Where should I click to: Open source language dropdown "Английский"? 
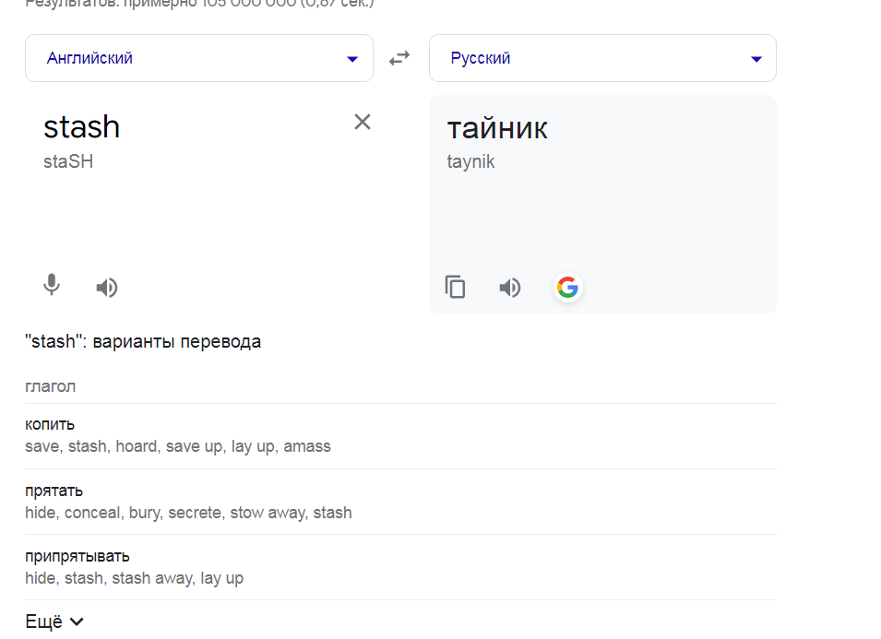pyautogui.click(x=199, y=58)
